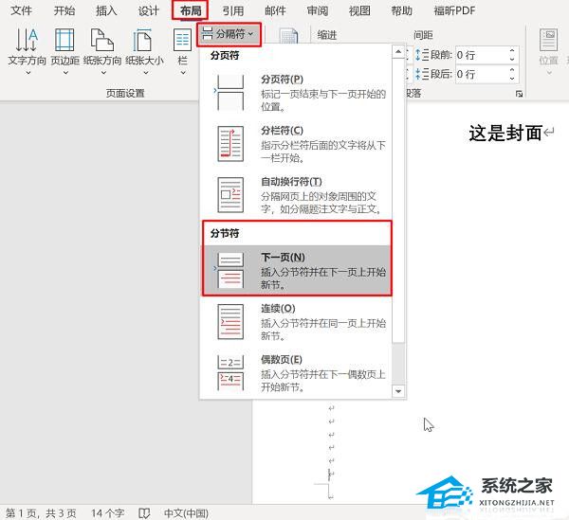This screenshot has width=569, height=520.
Task: Switch to the 引用 references tab
Action: coord(232,11)
